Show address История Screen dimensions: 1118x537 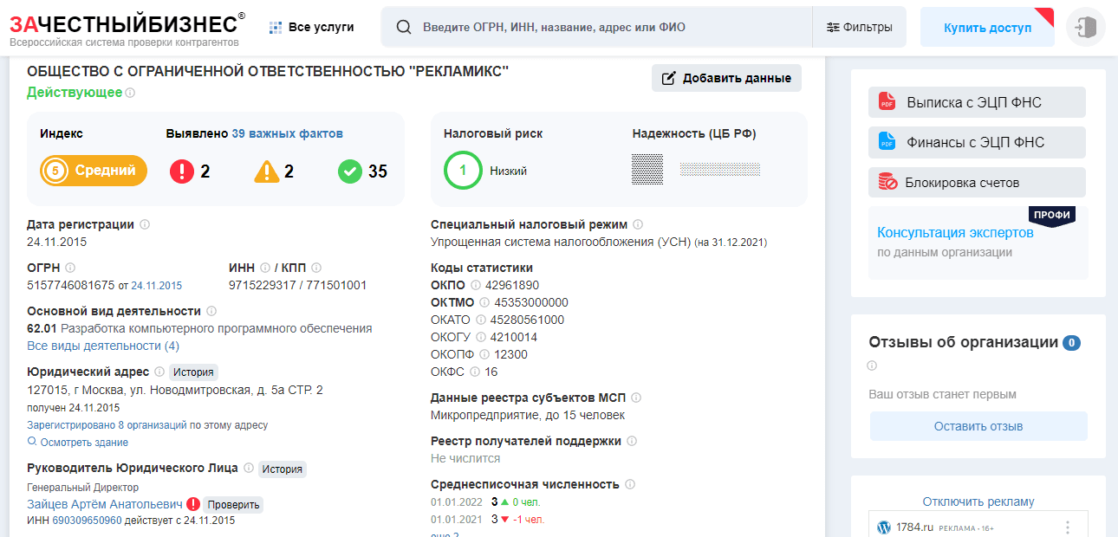coord(192,372)
